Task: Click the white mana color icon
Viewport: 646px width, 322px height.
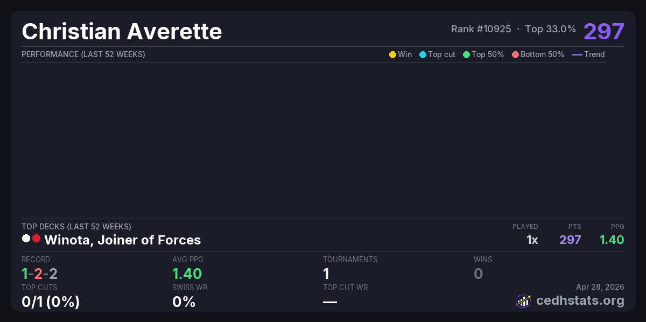Action: click(x=26, y=239)
